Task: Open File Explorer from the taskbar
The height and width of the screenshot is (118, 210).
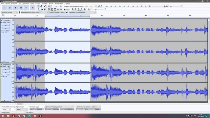Action: (x=8, y=116)
